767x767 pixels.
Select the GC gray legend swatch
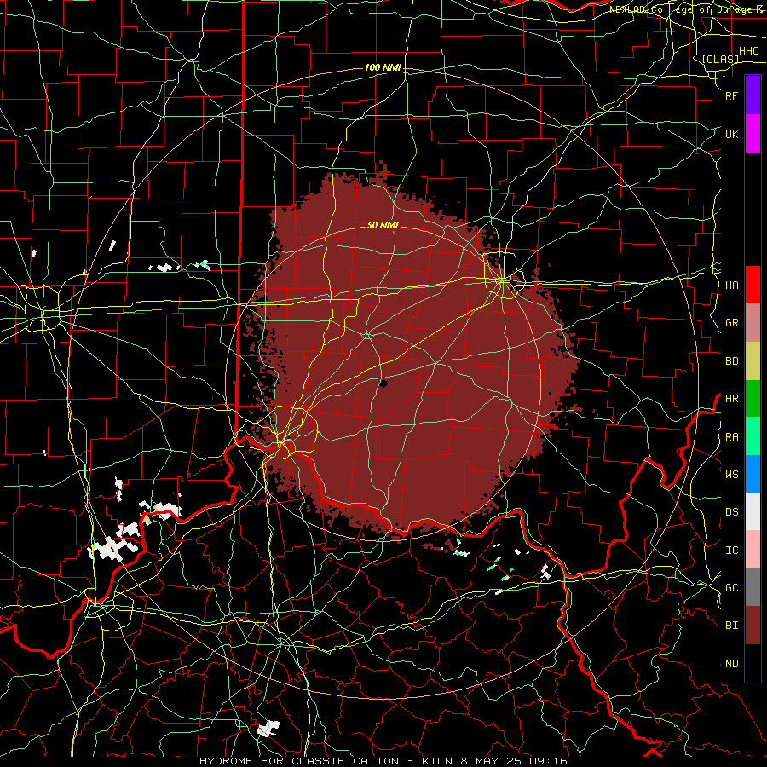753,587
